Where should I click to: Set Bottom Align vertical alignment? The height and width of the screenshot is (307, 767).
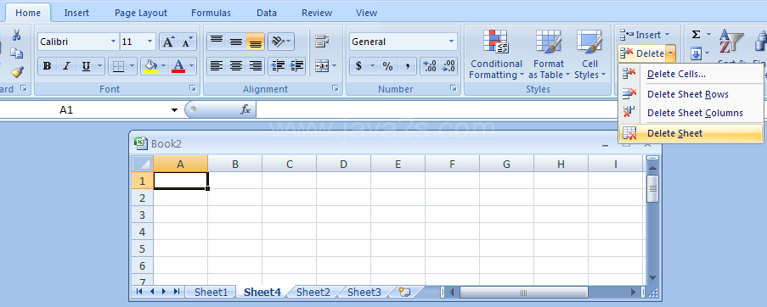pos(256,42)
